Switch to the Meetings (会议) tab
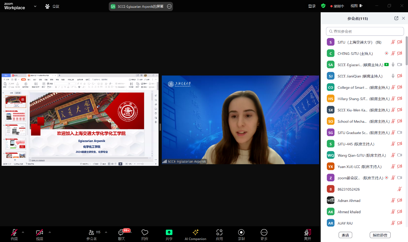 coord(52,6)
